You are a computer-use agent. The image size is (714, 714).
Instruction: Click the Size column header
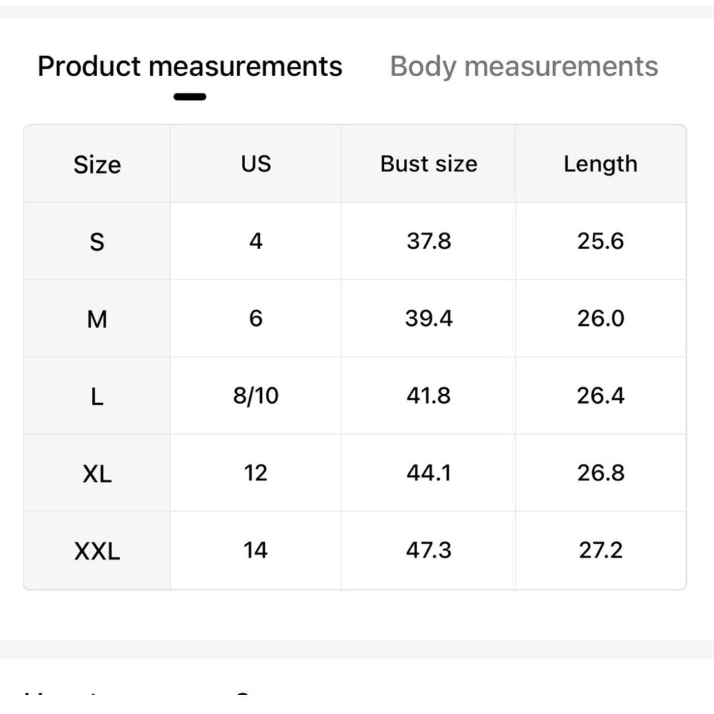pyautogui.click(x=97, y=165)
